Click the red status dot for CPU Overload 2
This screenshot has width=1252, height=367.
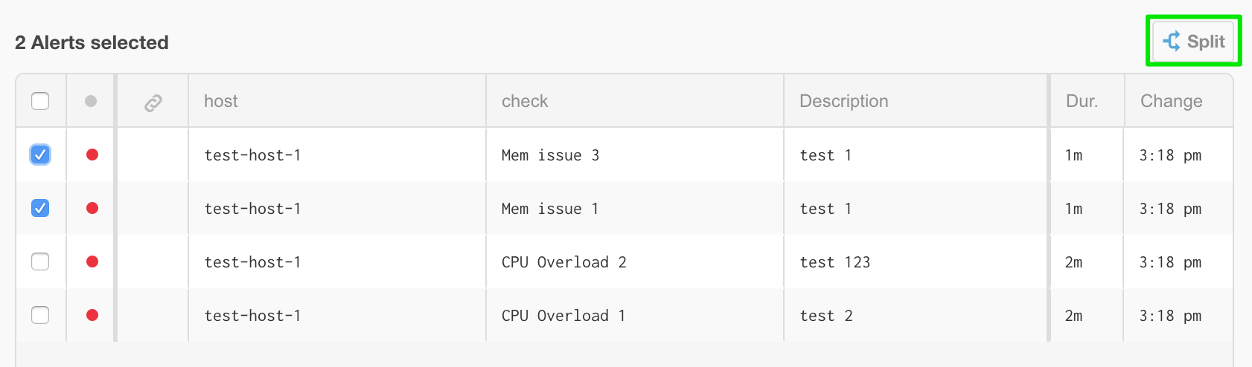[92, 262]
